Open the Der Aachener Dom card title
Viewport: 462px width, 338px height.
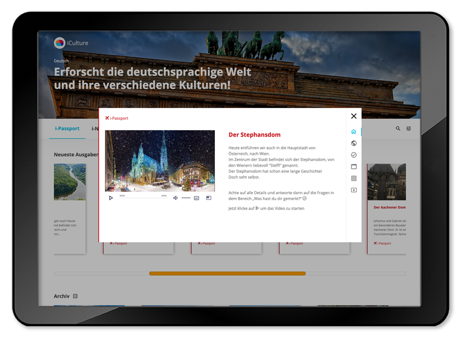(389, 207)
